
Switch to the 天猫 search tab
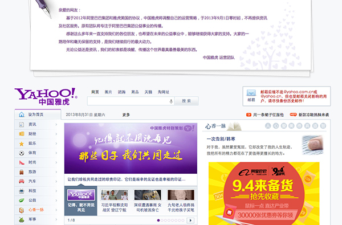pos(148,92)
